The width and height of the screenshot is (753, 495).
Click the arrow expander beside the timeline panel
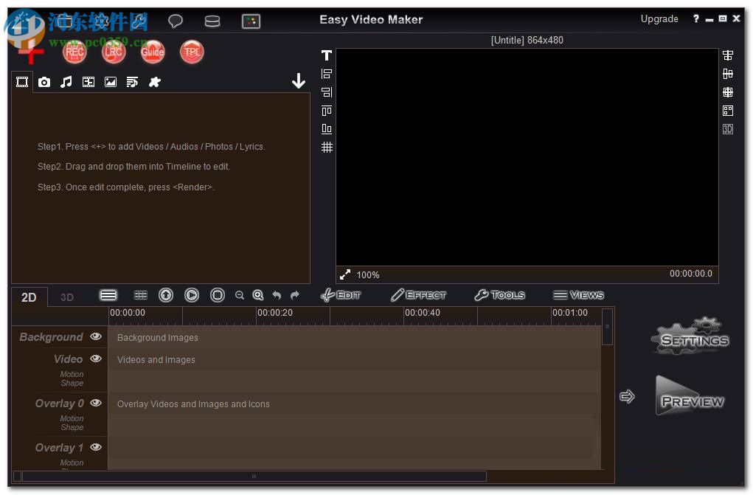(x=627, y=396)
